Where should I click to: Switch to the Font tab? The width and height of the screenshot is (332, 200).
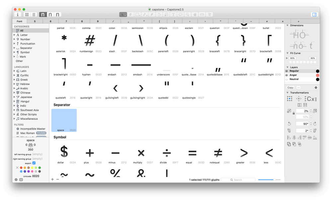pos(19,21)
